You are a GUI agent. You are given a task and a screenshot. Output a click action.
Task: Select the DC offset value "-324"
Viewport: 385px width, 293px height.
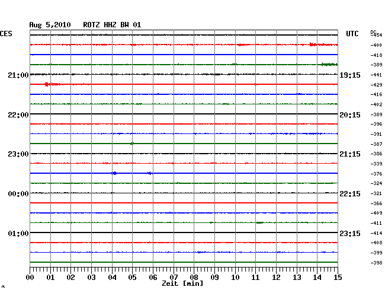coord(376,183)
